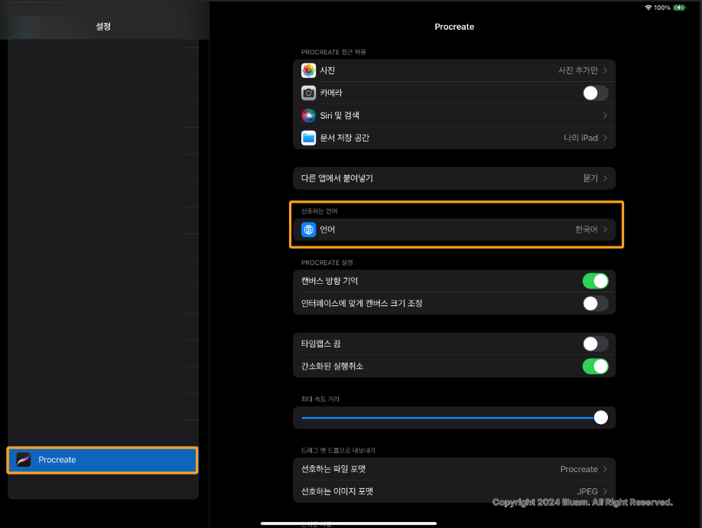Screen dimensions: 702x528
Task: Open 선호하는 이미지 포맷 row
Action: [454, 492]
